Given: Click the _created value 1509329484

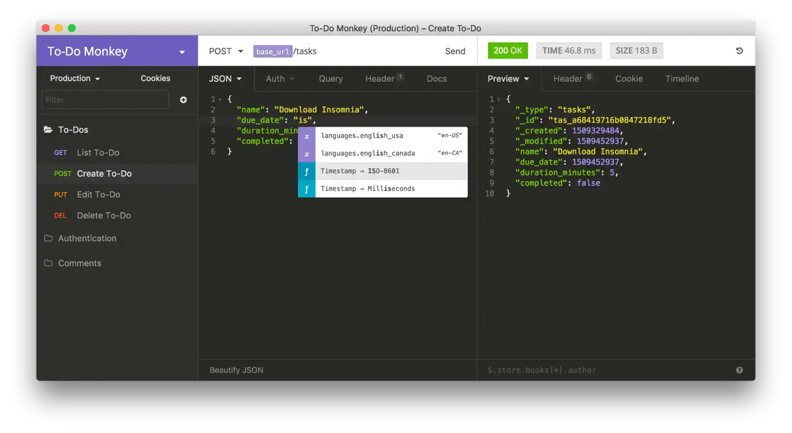Looking at the screenshot, I should (x=595, y=131).
